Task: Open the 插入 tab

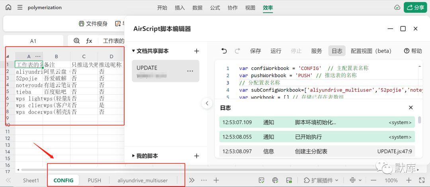Action: 180,8
